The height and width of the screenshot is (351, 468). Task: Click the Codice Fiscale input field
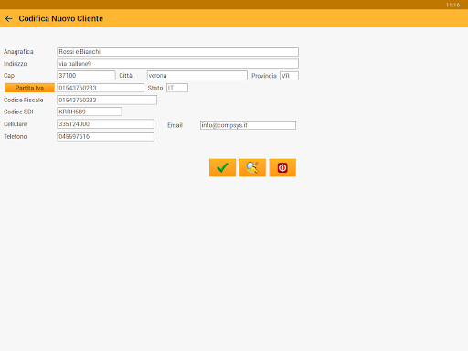pos(107,100)
